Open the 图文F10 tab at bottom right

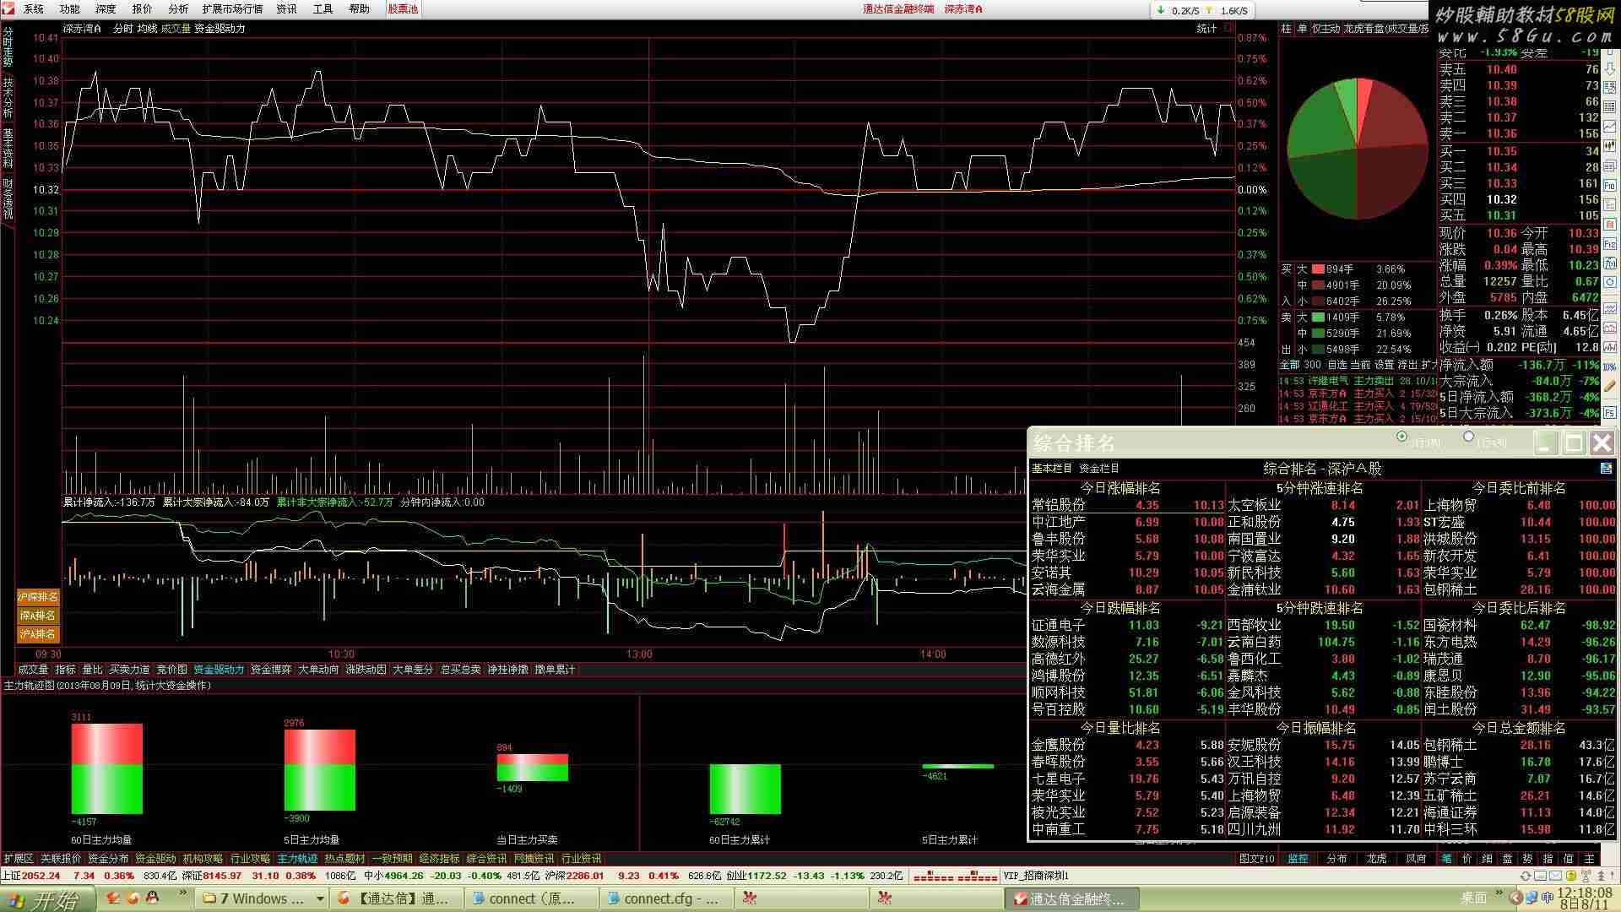pos(1256,859)
